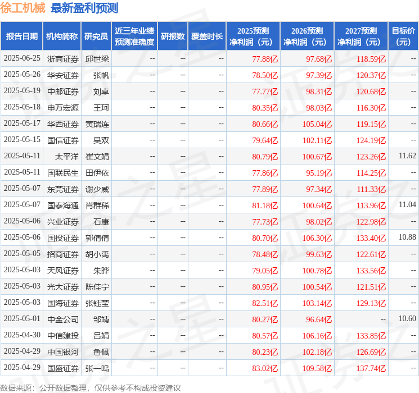
Task: Click the 研报数 column header
Action: [x=173, y=36]
